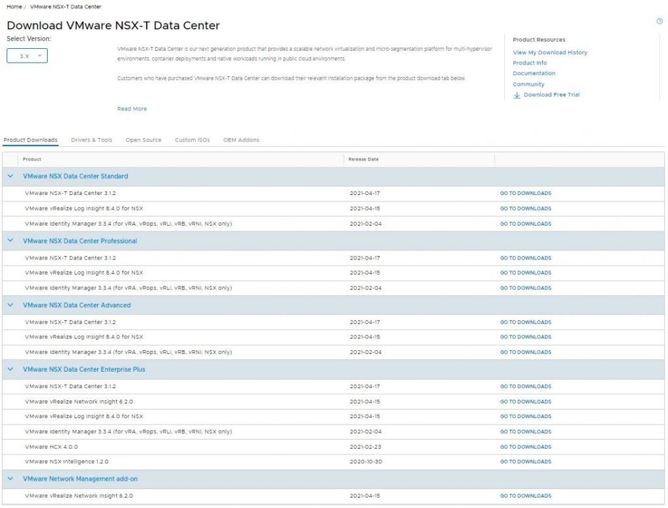The height and width of the screenshot is (508, 668).
Task: Open the Documentation resource link
Action: click(x=534, y=73)
